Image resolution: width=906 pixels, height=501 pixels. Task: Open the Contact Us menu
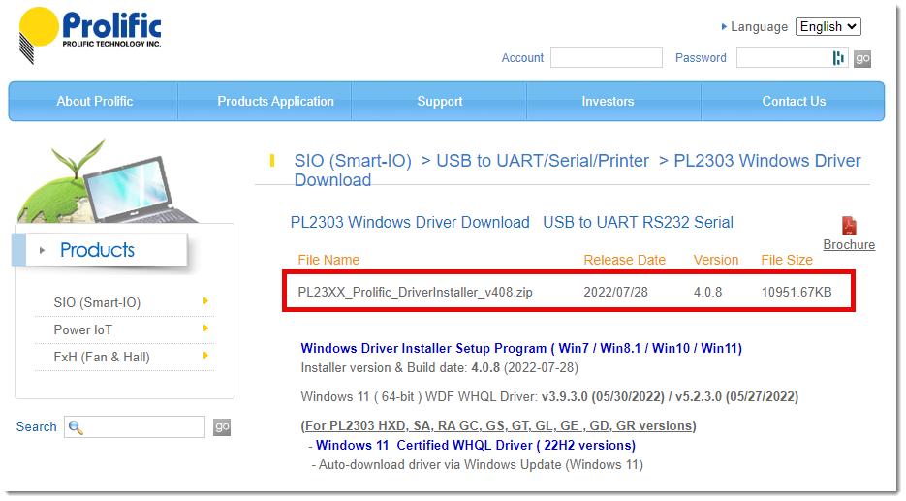pyautogui.click(x=794, y=101)
